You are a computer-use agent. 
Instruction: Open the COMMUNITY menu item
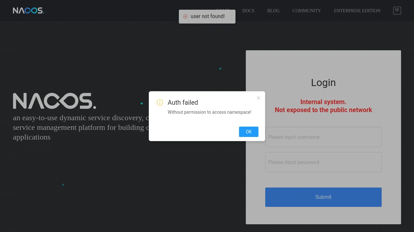pyautogui.click(x=307, y=11)
